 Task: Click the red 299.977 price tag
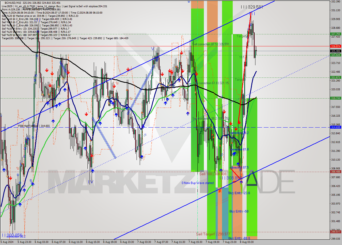tap(336, 232)
